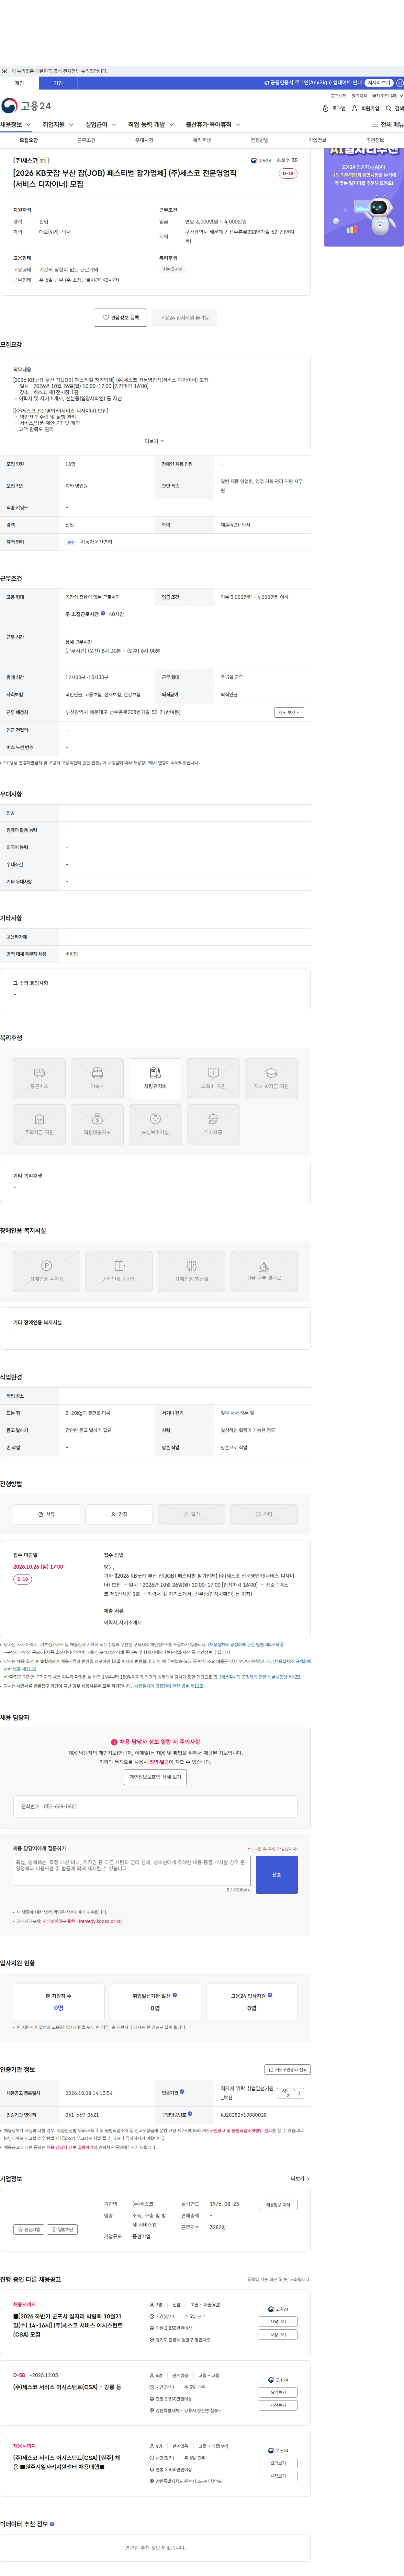Click 거짓구인광고 신고 button
The width and height of the screenshot is (404, 2576).
(287, 2070)
